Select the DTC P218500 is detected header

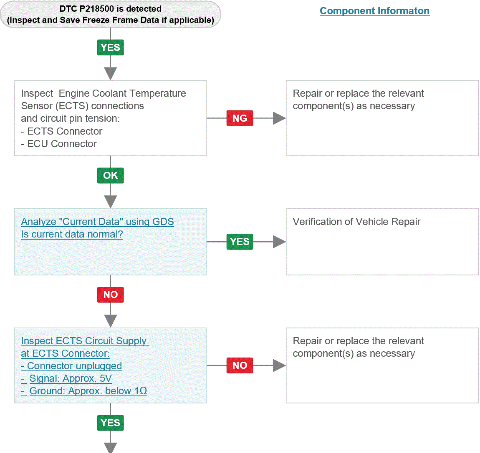[111, 14]
